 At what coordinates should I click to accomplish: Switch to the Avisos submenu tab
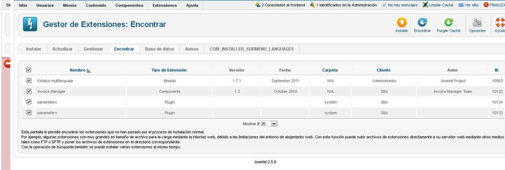pyautogui.click(x=191, y=49)
